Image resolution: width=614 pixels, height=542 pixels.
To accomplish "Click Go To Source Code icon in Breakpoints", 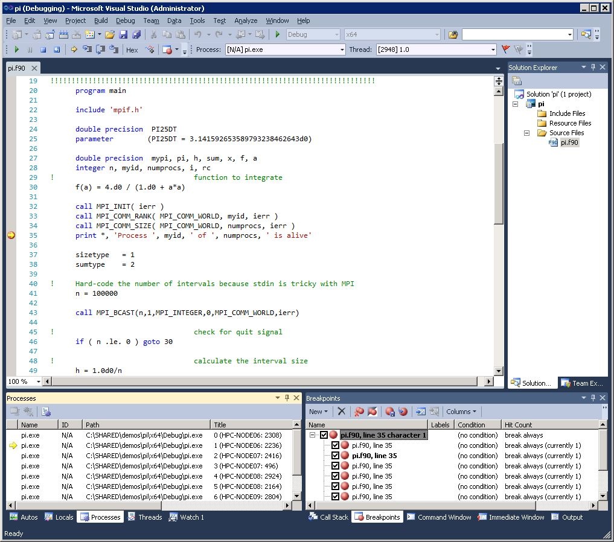I will pos(421,412).
